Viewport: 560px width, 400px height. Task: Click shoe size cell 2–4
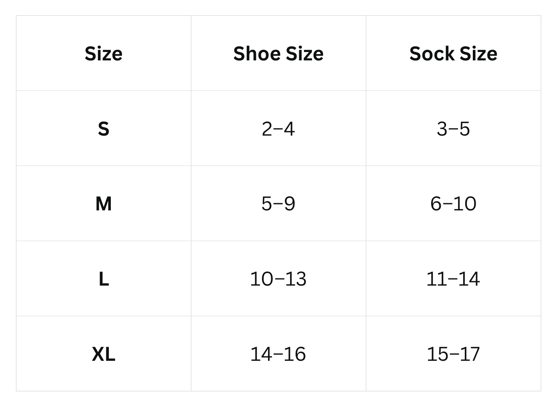point(278,129)
